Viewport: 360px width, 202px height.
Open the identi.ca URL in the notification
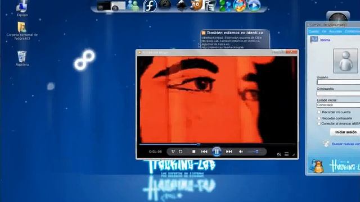click(222, 47)
